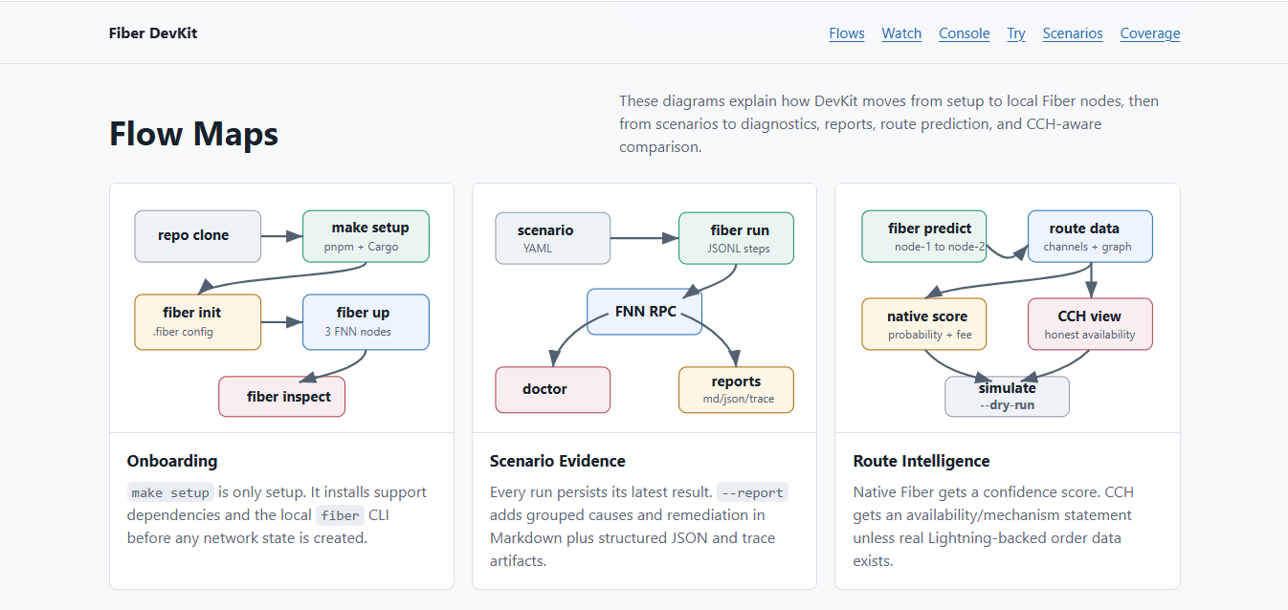Viewport: 1288px width, 610px height.
Task: Click the reports md/json/trace node
Action: [x=736, y=390]
